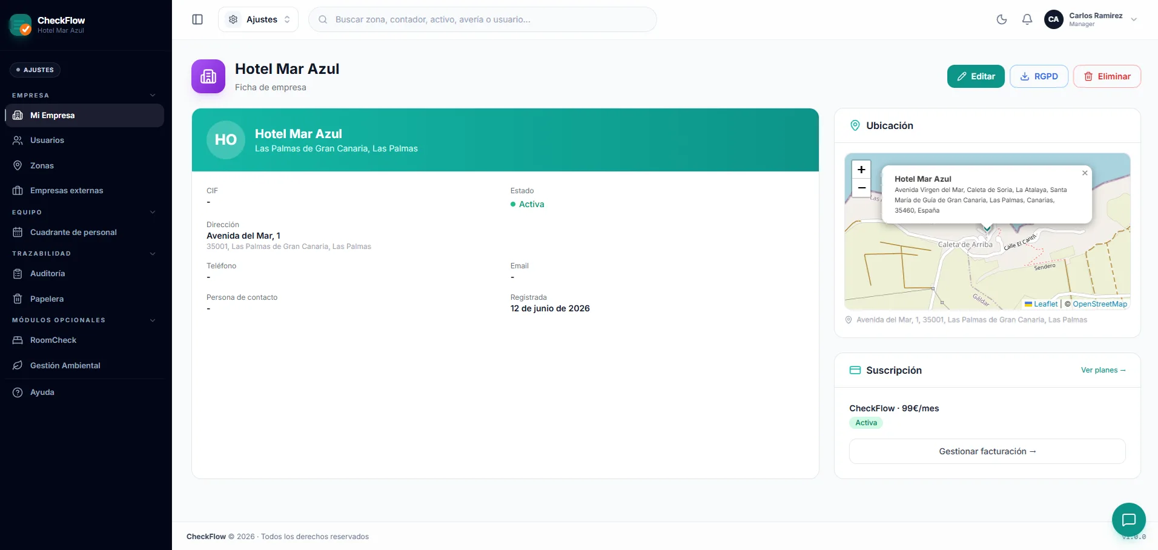Download RGPD data button
This screenshot has width=1158, height=550.
(x=1039, y=76)
